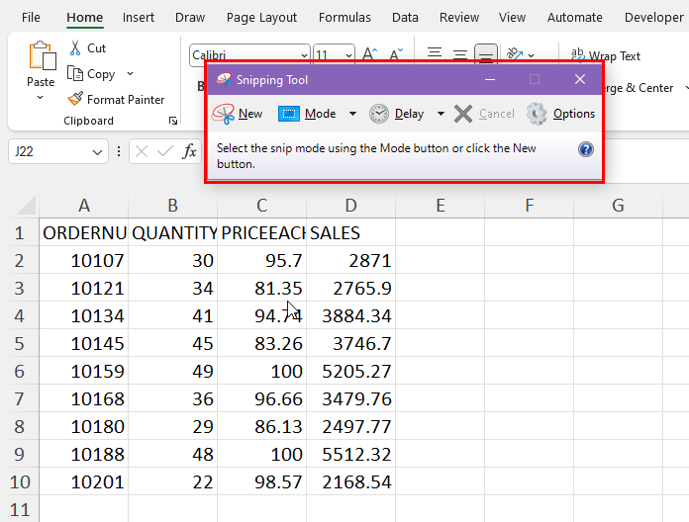Select column A header

click(84, 205)
